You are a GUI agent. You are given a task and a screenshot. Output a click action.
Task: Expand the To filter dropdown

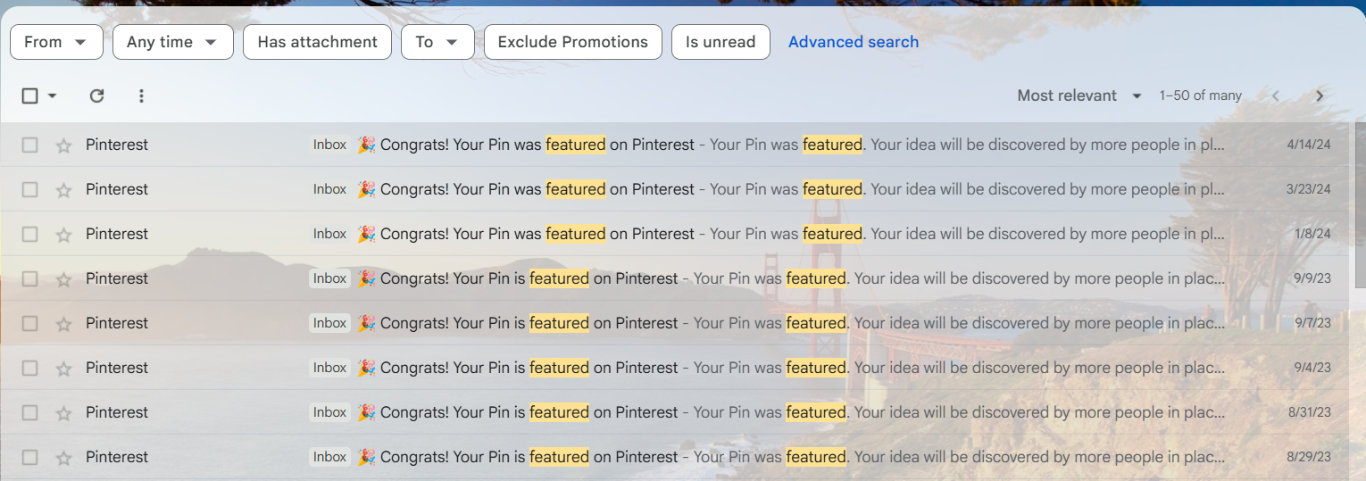(437, 42)
